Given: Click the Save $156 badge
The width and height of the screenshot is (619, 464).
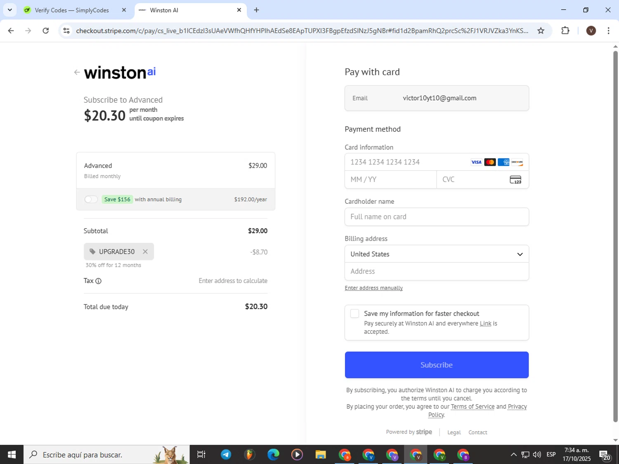Looking at the screenshot, I should pos(117,200).
